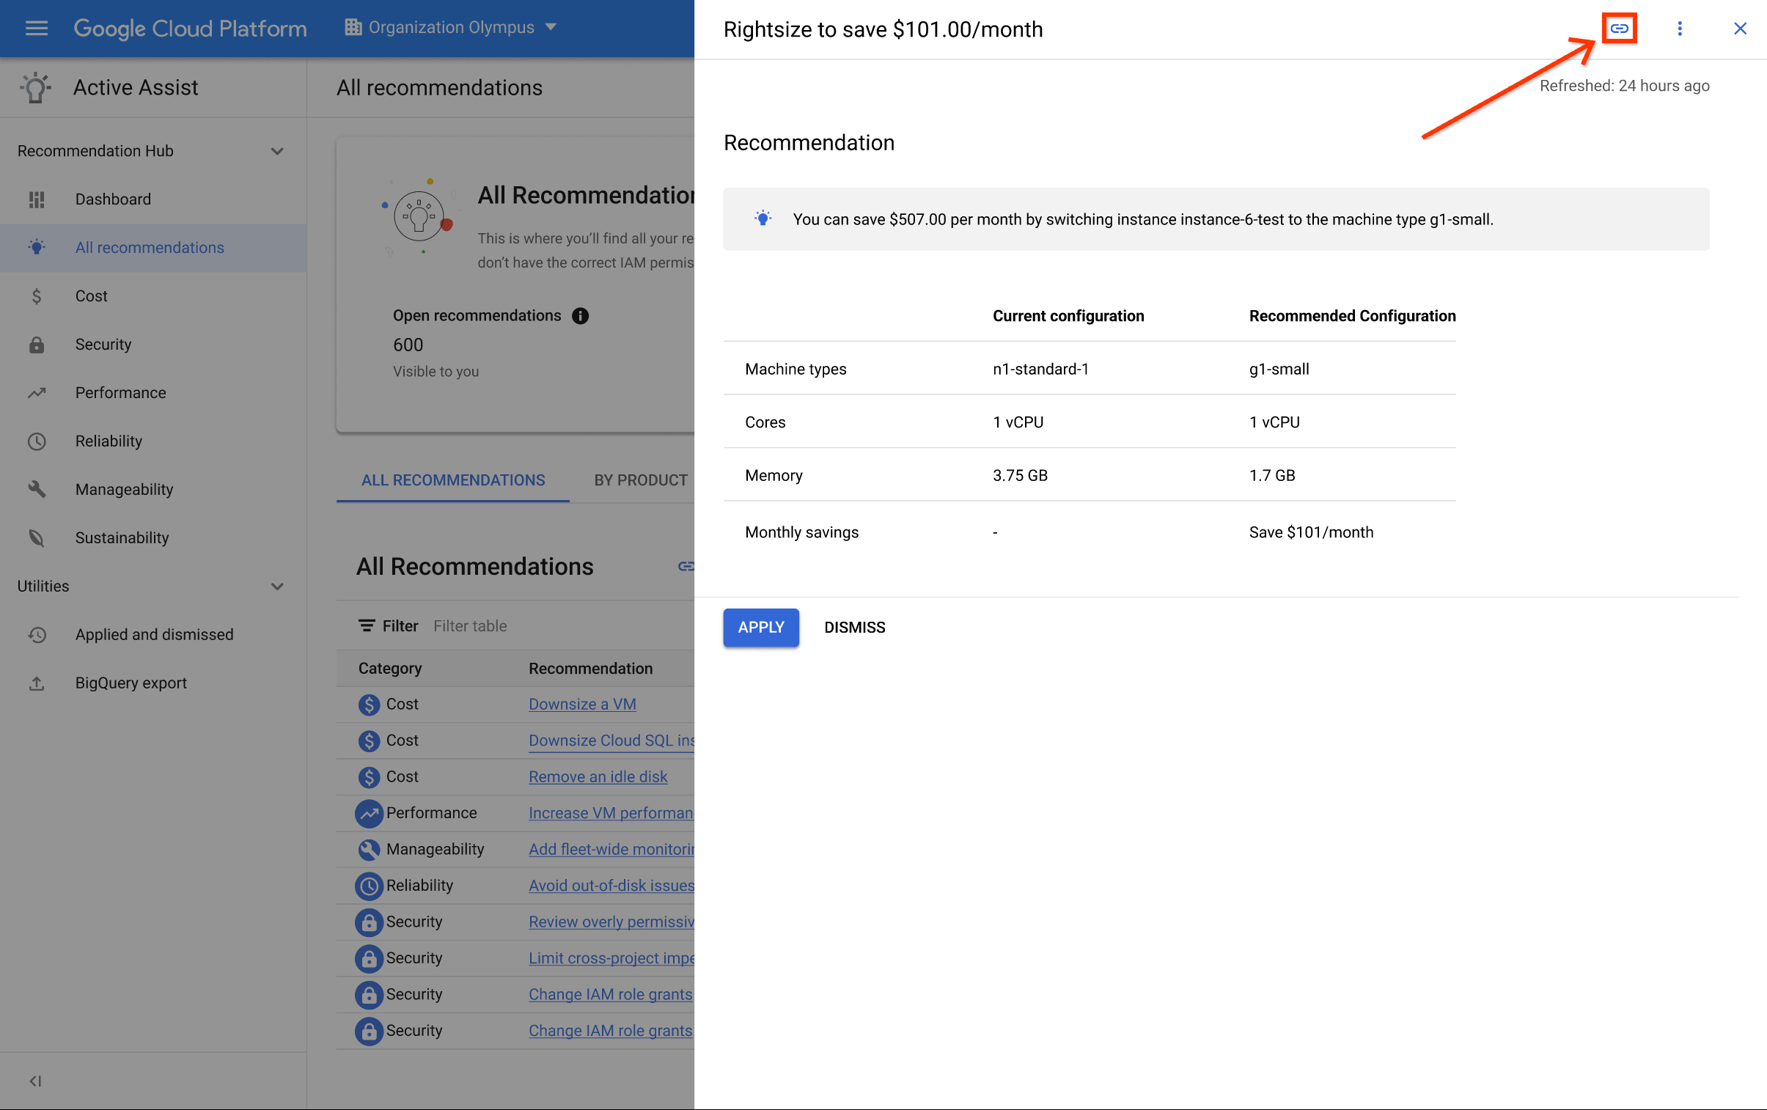The width and height of the screenshot is (1767, 1110).
Task: Open Downsize a VM recommendation link
Action: click(581, 705)
